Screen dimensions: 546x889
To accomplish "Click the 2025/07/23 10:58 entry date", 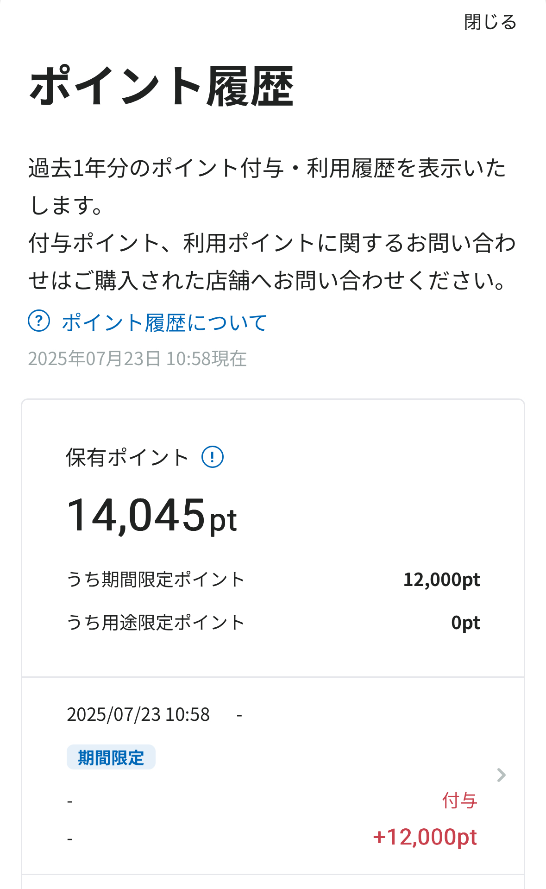I will (138, 715).
